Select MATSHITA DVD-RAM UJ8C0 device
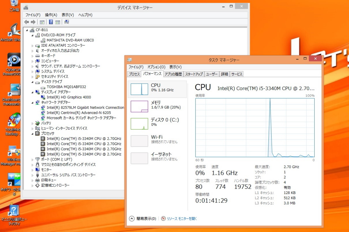This screenshot has width=349, height=232. click(x=70, y=40)
